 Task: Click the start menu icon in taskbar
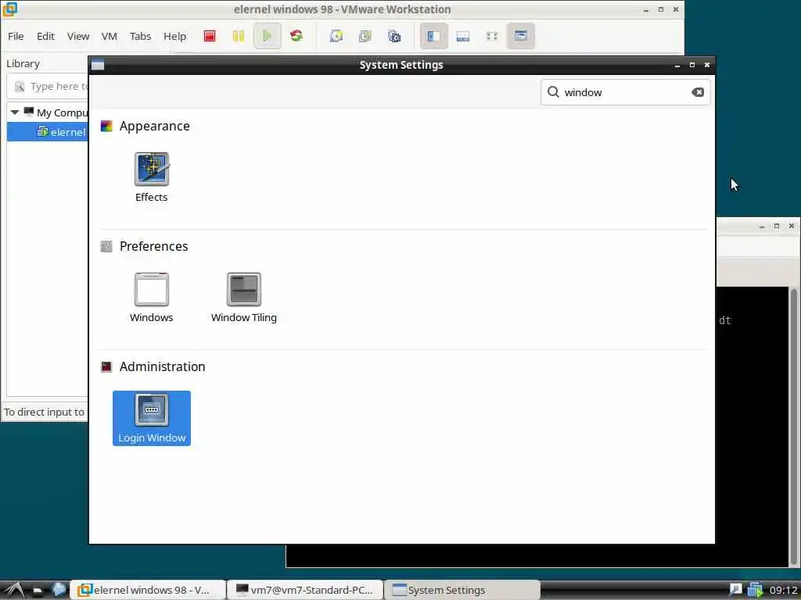[x=13, y=590]
